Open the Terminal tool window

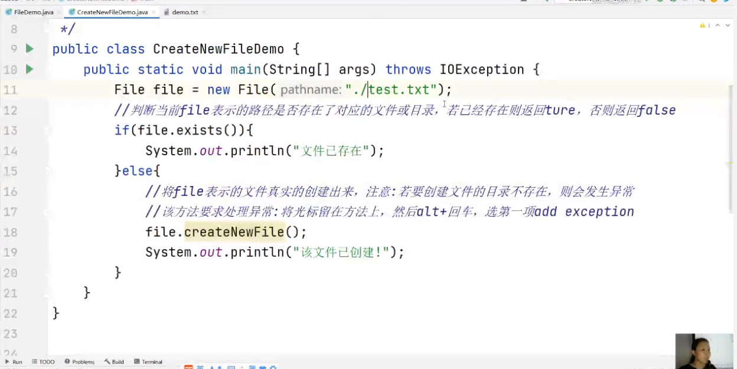pos(148,361)
